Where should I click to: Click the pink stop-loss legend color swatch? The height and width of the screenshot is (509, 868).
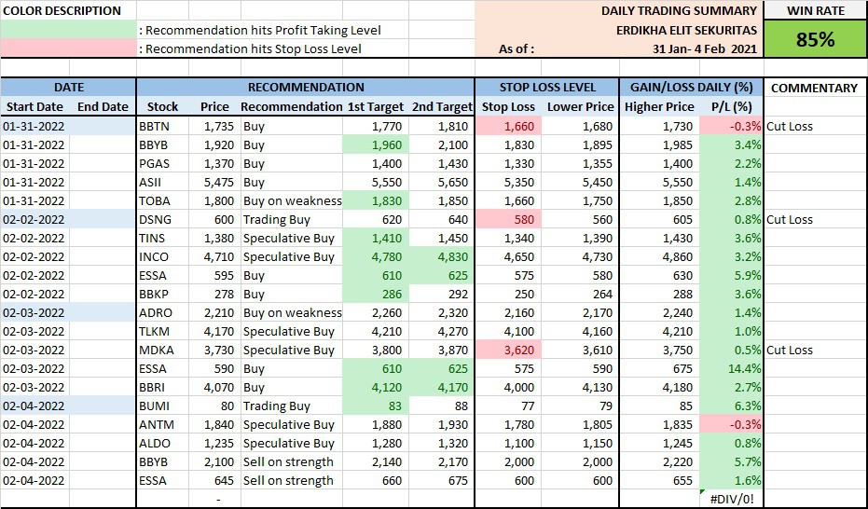tap(68, 48)
